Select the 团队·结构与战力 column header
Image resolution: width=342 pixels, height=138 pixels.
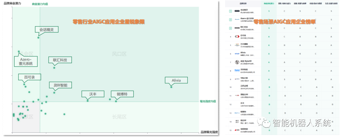pyautogui.click(x=284, y=4)
